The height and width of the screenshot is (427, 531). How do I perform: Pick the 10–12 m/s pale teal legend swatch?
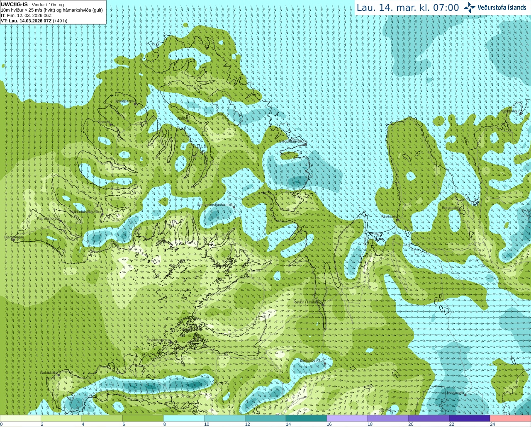pyautogui.click(x=224, y=418)
